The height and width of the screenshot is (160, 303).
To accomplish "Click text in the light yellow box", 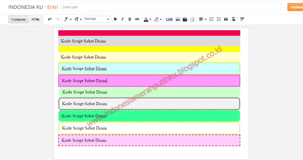I will (83, 57).
